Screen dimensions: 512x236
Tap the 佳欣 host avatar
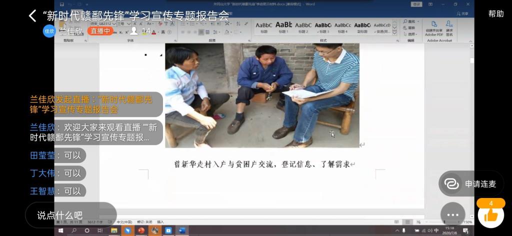coord(49,31)
